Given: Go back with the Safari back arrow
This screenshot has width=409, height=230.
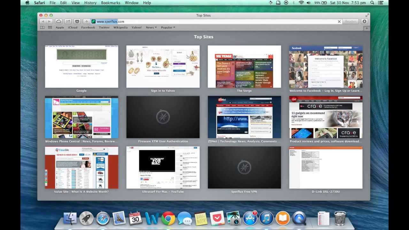Looking at the screenshot, I should pyautogui.click(x=42, y=21).
